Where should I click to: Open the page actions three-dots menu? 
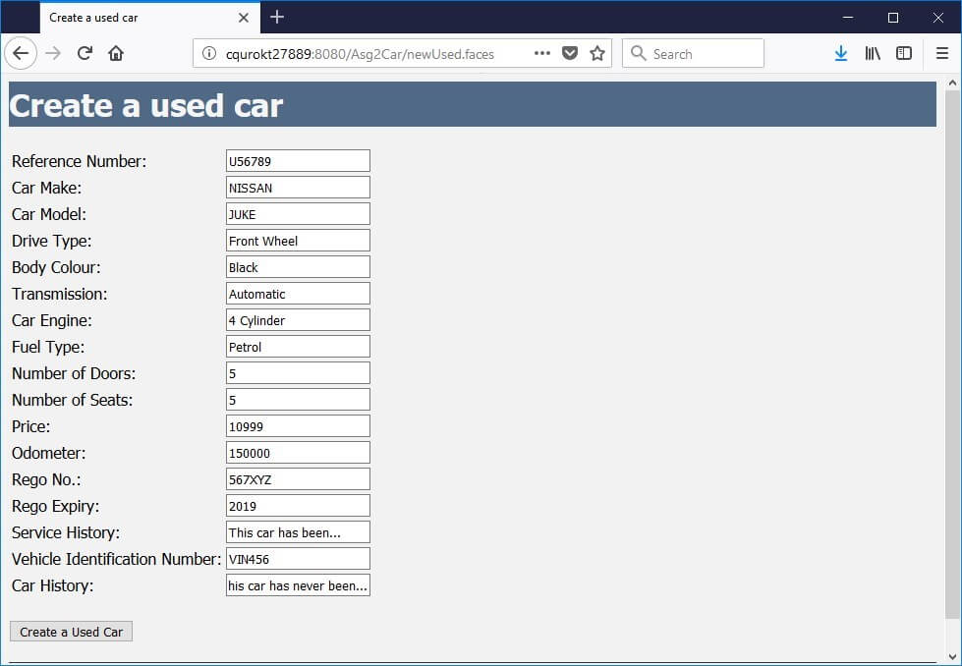541,53
